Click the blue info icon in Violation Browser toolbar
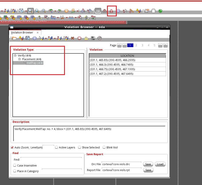 pyautogui.click(x=35, y=38)
